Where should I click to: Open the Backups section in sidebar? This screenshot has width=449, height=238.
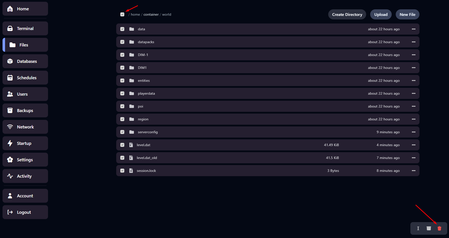pos(25,111)
